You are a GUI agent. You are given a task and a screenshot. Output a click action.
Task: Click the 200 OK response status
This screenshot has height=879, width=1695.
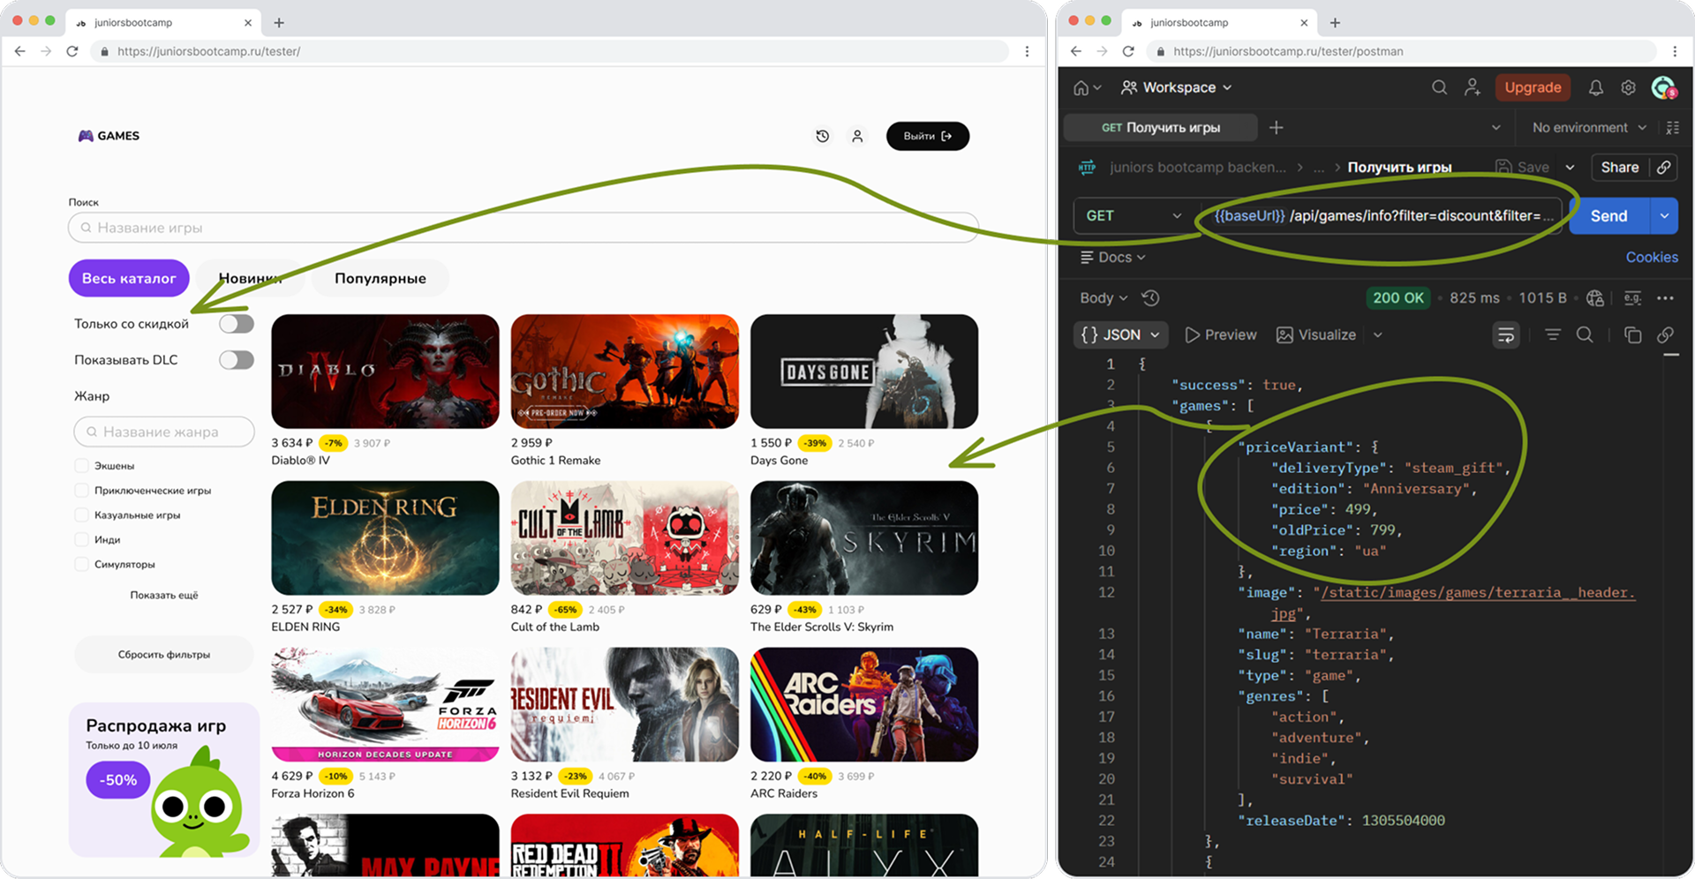click(x=1398, y=297)
